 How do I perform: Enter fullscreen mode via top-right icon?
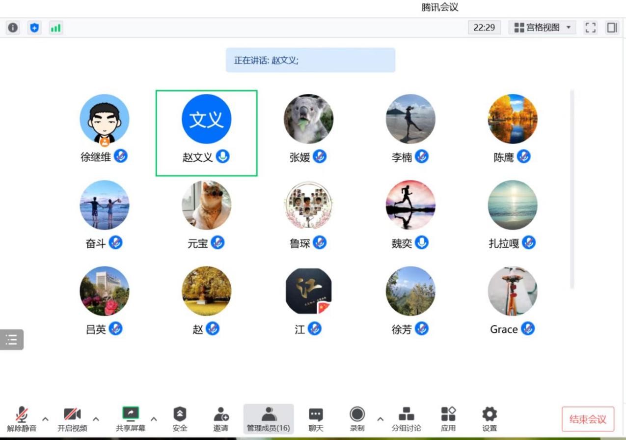(x=590, y=28)
